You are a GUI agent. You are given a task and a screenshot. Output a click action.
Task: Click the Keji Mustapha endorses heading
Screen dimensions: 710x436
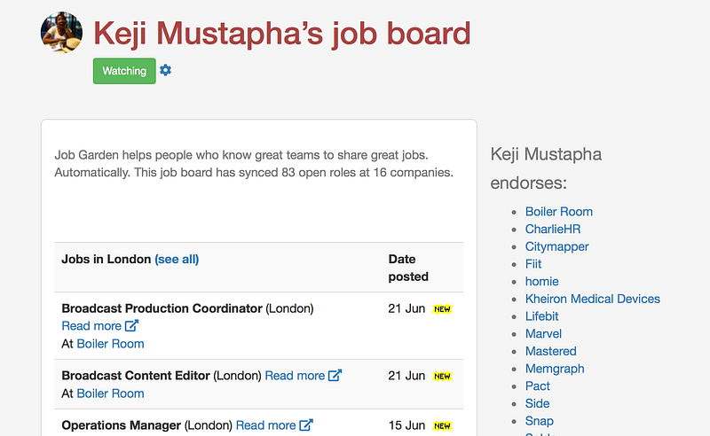point(546,168)
